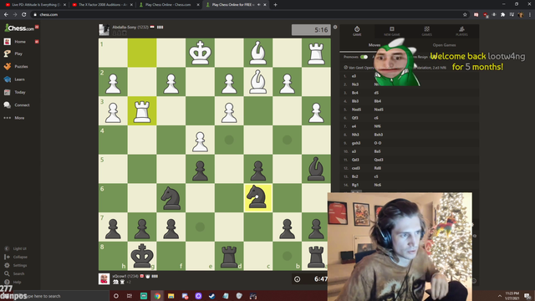Open Chrome from the Windows taskbar

click(157, 296)
